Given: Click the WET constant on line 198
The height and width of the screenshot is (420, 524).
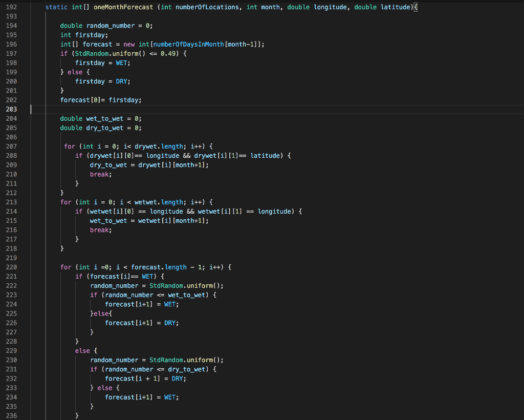Looking at the screenshot, I should pos(121,62).
